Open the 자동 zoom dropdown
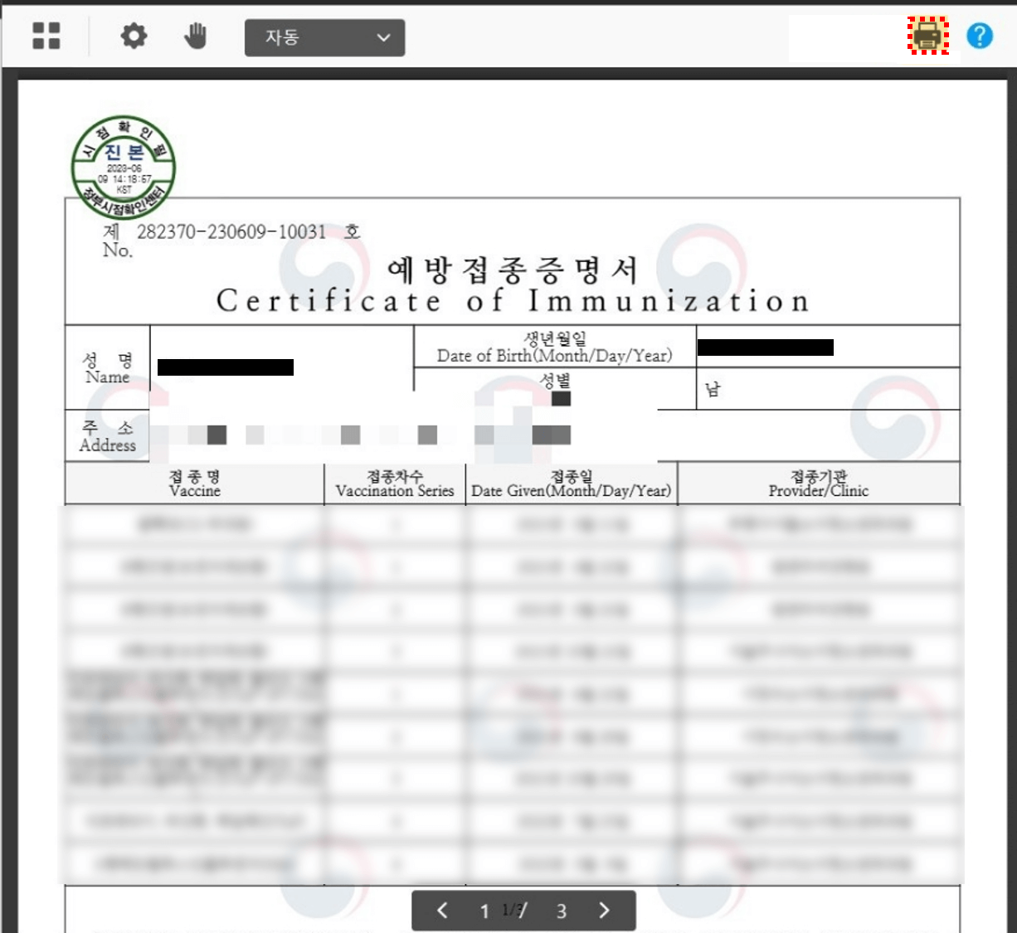The image size is (1017, 933). pyautogui.click(x=324, y=37)
